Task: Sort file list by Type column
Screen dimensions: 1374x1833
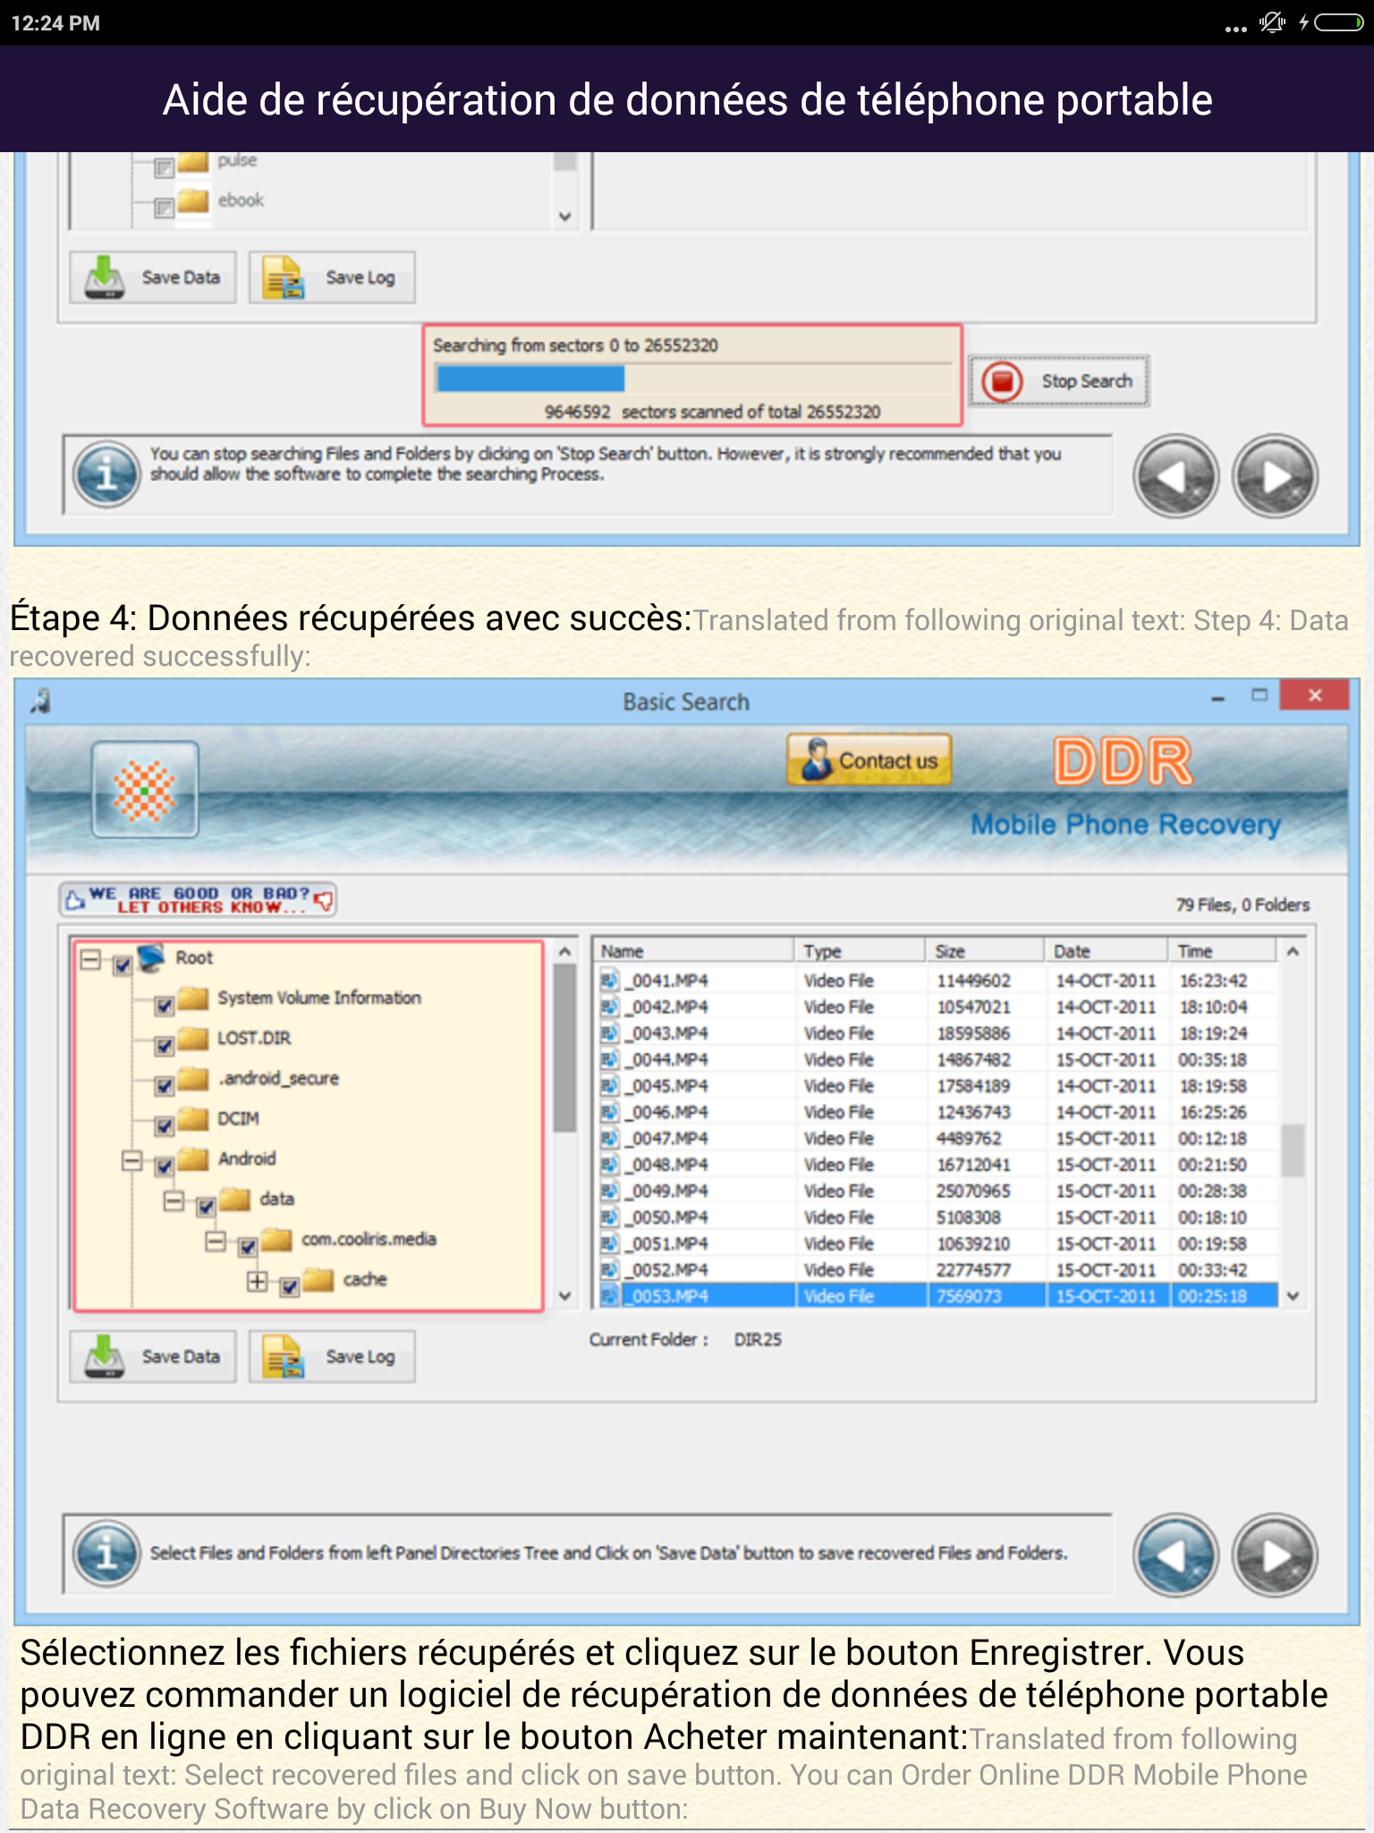Action: [x=860, y=951]
